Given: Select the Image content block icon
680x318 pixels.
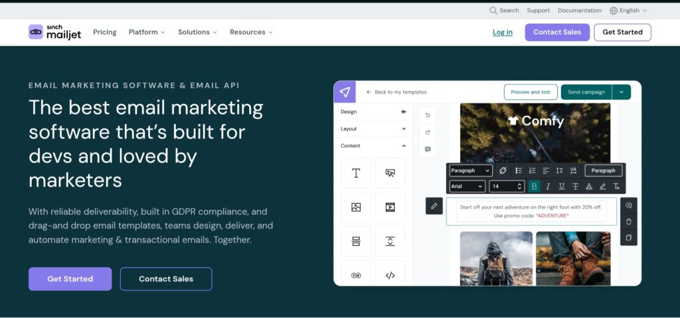Looking at the screenshot, I should (x=356, y=207).
